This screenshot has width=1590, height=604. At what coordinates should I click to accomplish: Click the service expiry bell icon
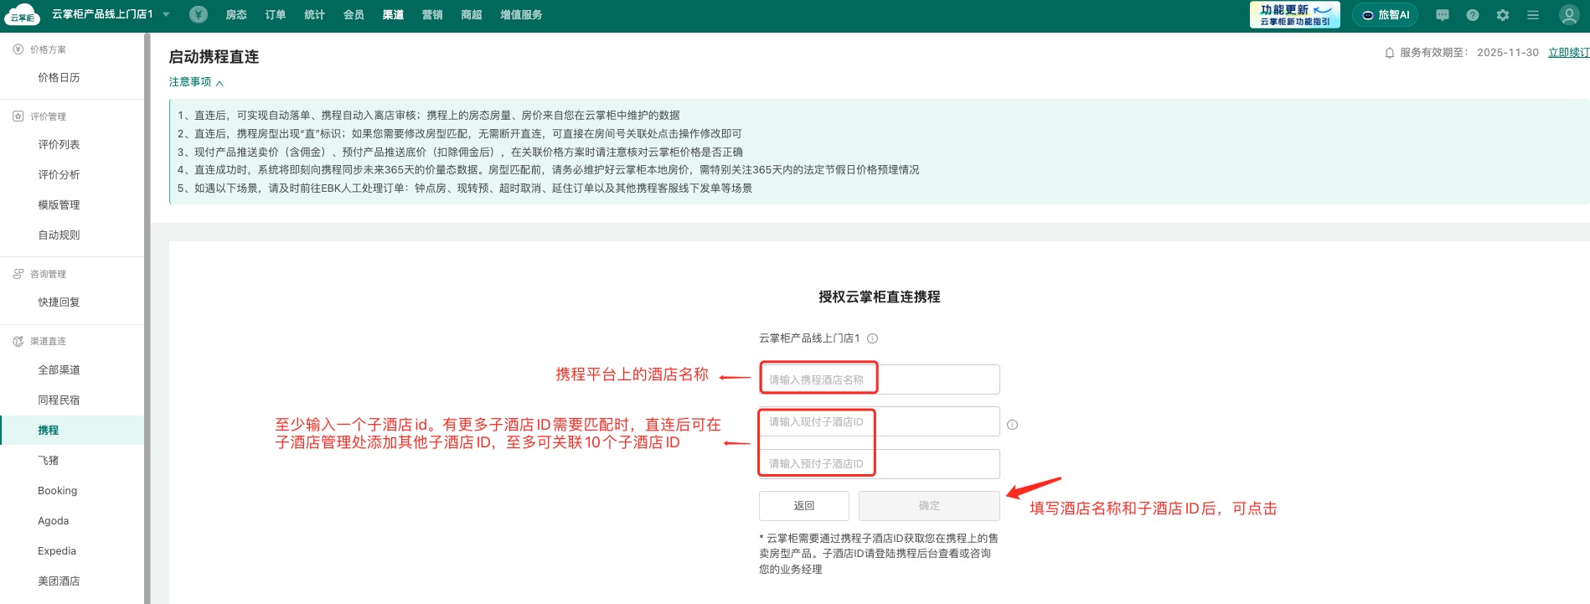pyautogui.click(x=1390, y=53)
